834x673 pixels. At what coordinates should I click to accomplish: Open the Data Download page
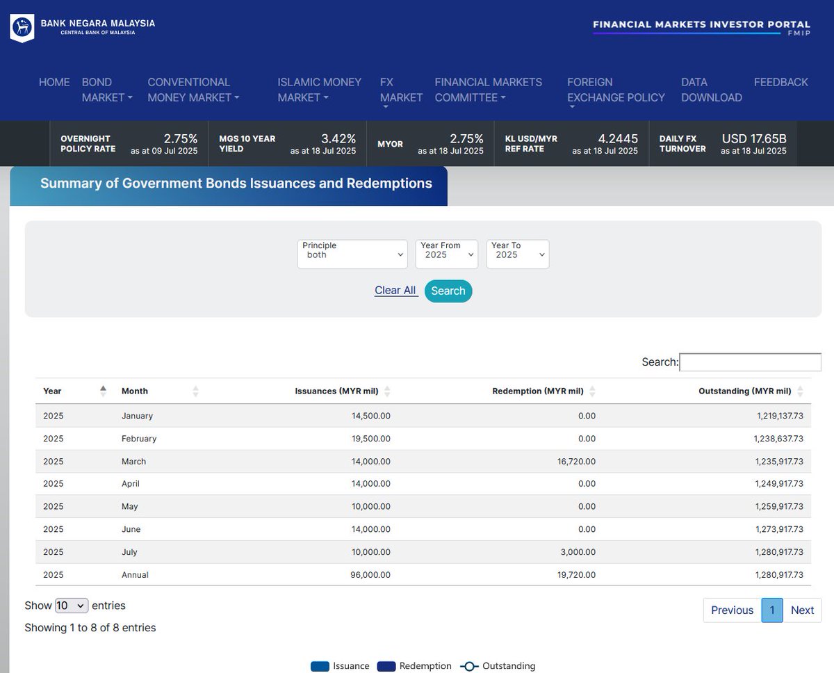[x=712, y=90]
